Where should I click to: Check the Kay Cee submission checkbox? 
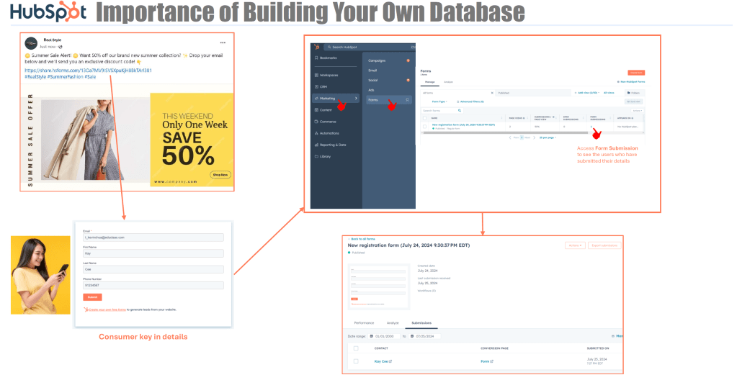pos(356,361)
